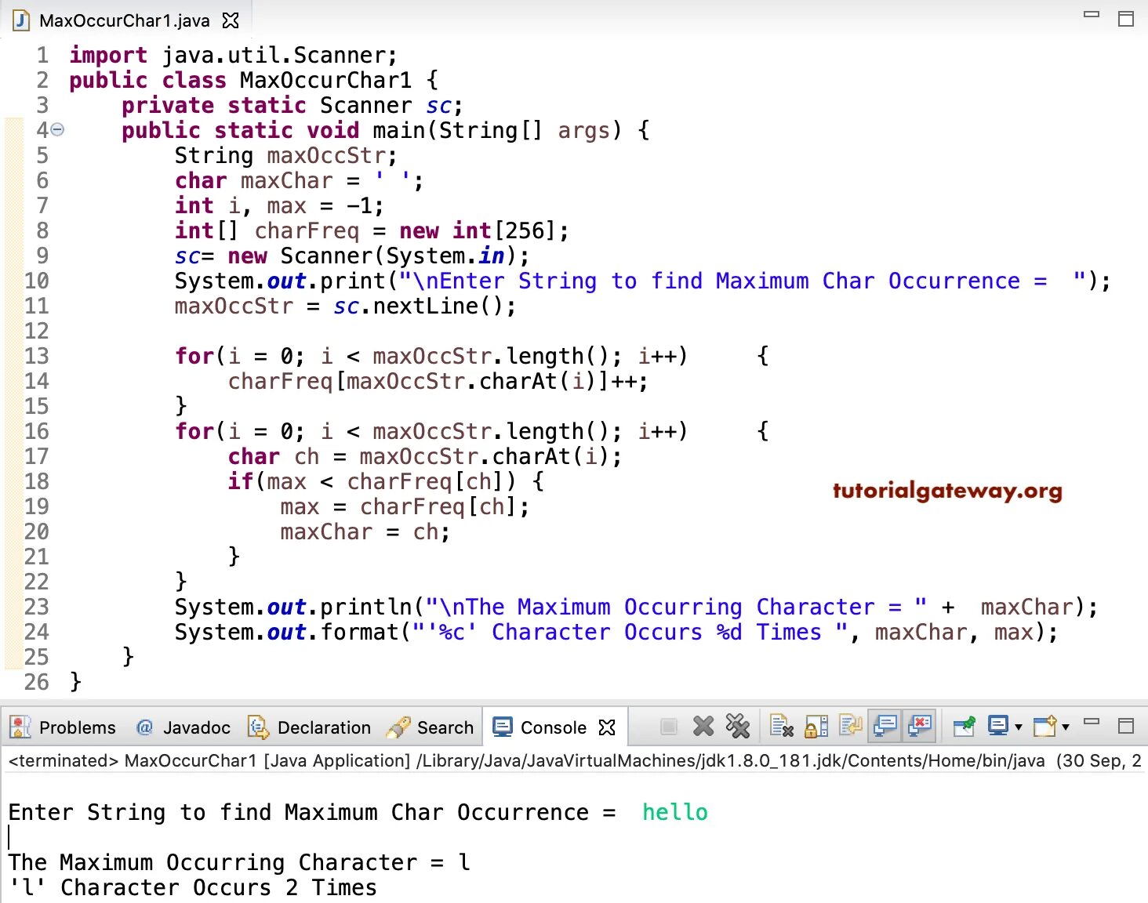Expand the Open Console dropdown arrow
The height and width of the screenshot is (903, 1148).
(1066, 727)
